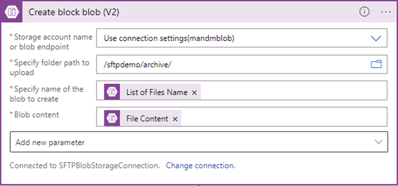Expand the Add new parameter dropdown arrow

(x=378, y=142)
